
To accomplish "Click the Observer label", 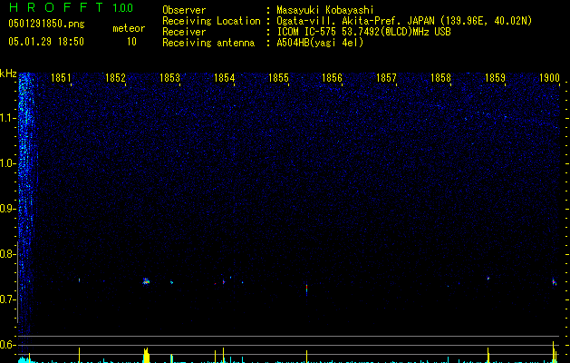I will coord(184,10).
